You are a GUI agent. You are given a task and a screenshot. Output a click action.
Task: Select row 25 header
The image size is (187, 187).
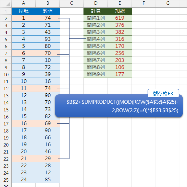click(x=6, y=180)
